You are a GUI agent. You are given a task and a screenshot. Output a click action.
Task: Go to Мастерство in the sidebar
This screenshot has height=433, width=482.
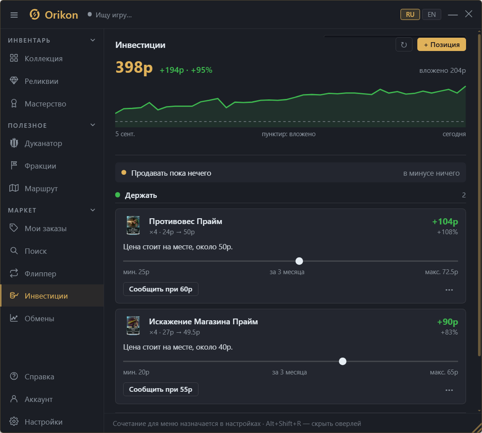pyautogui.click(x=52, y=104)
